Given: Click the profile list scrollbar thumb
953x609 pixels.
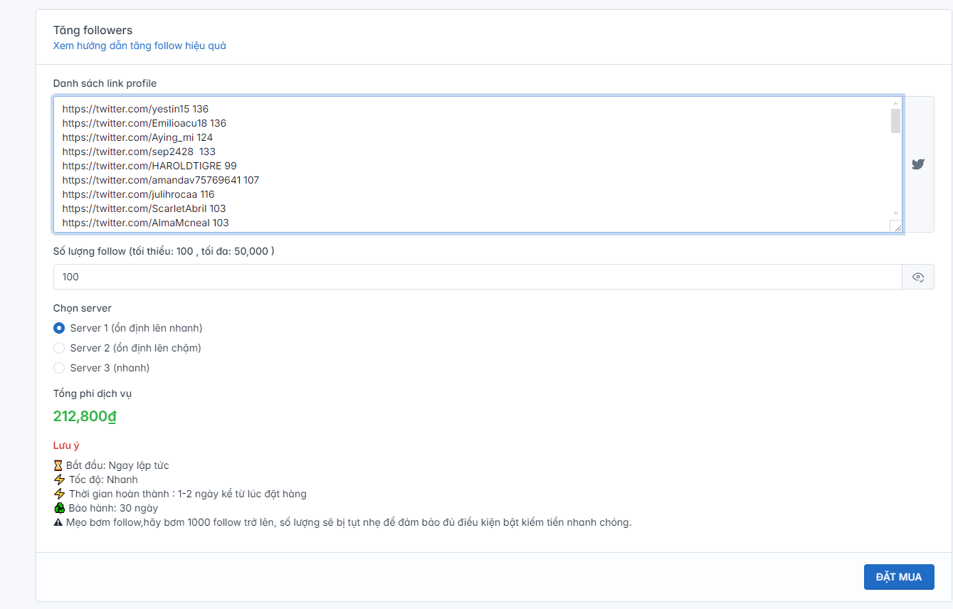Looking at the screenshot, I should pos(895,121).
